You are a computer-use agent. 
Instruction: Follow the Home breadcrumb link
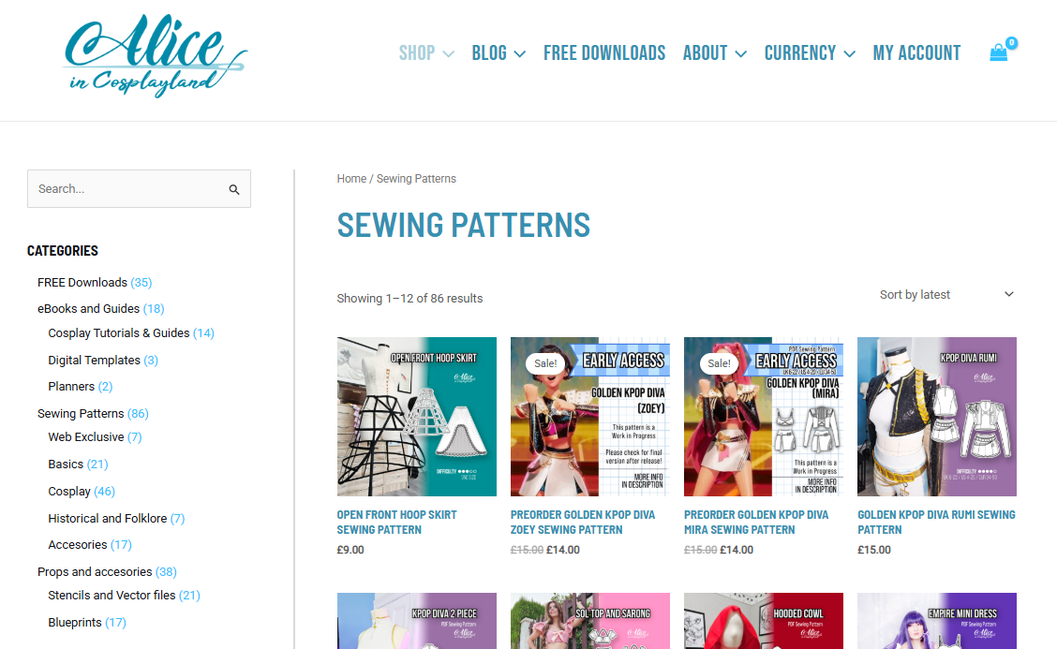click(351, 179)
